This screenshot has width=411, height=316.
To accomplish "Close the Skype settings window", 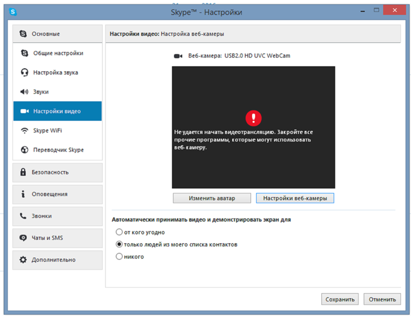I will (395, 10).
